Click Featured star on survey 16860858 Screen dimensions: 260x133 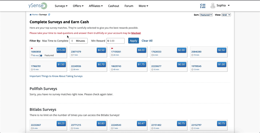41,55
